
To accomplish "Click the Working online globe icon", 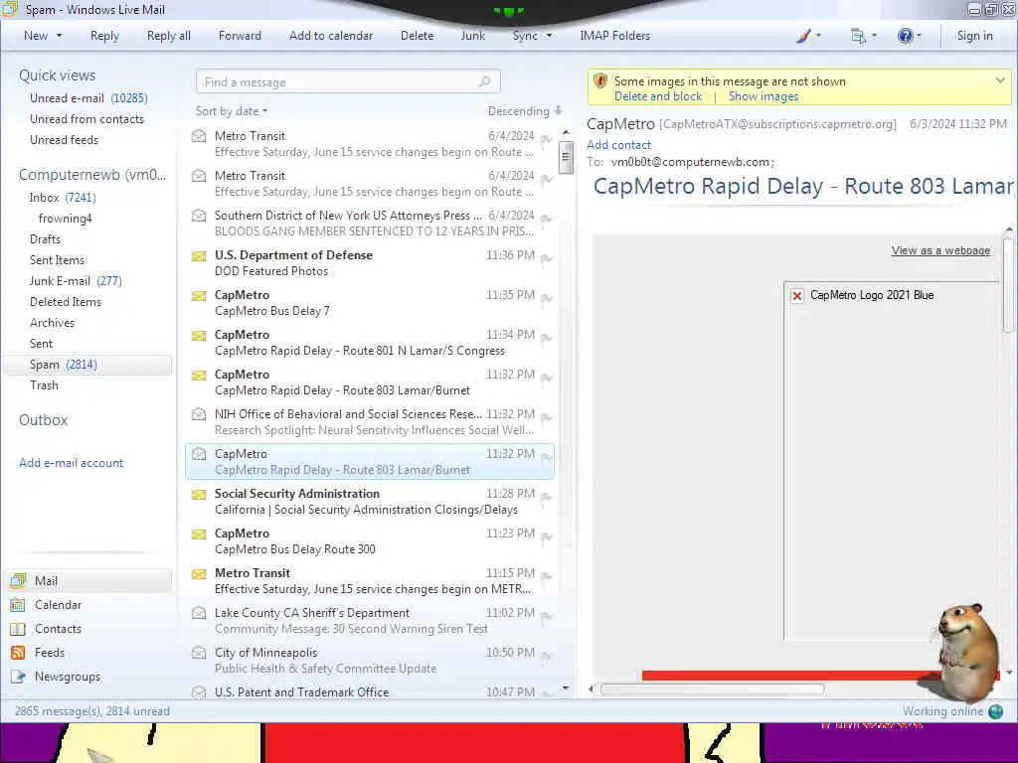I will point(995,711).
